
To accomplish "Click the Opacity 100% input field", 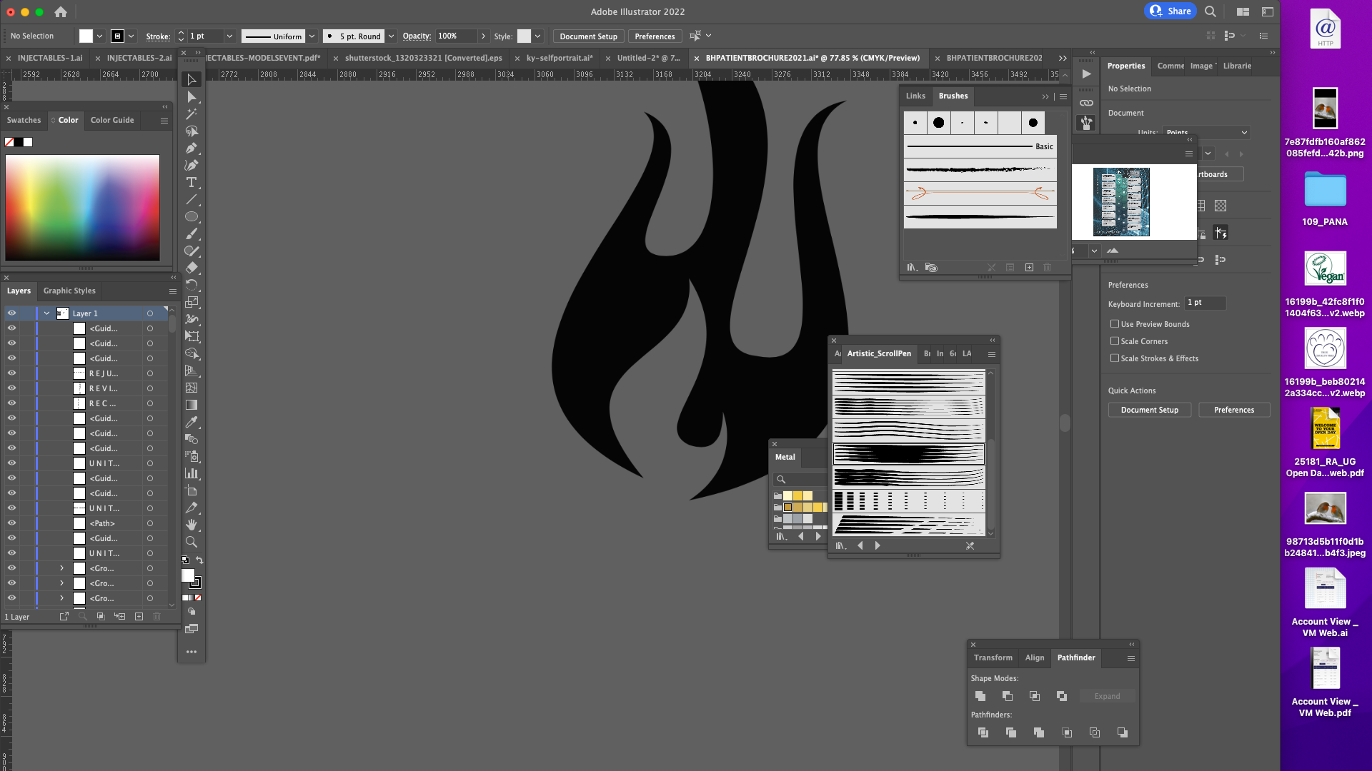I will tap(457, 36).
